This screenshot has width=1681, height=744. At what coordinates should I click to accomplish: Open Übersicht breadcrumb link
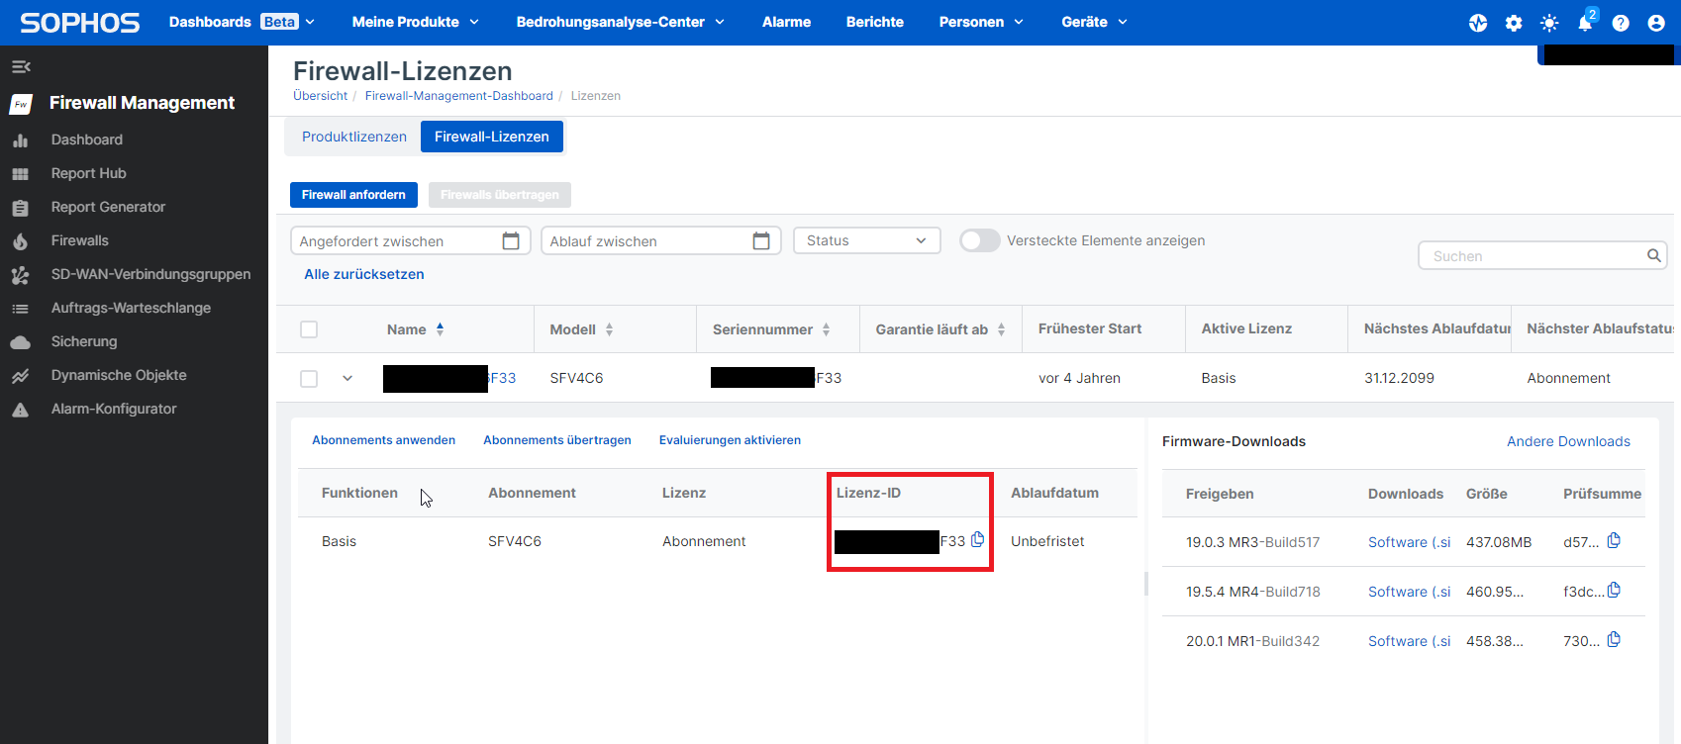(x=321, y=96)
